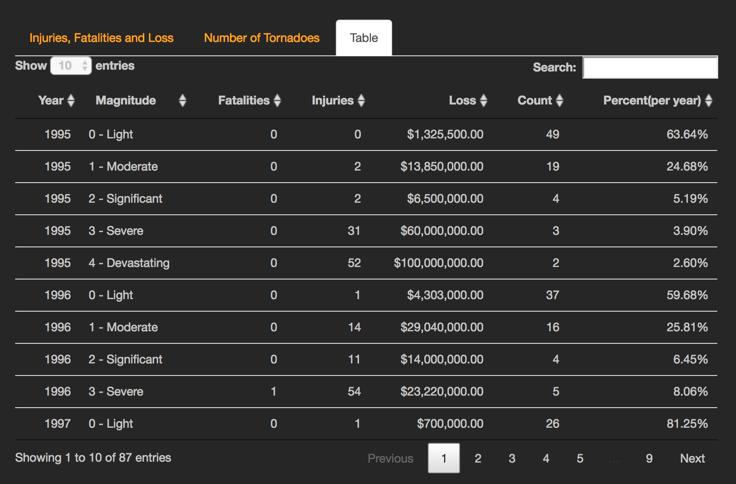736x484 pixels.
Task: Open page 4 of the table
Action: 546,459
